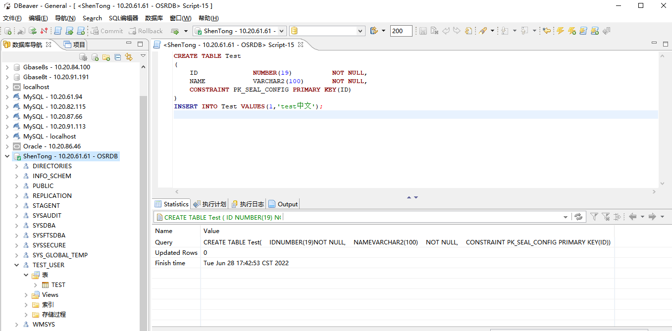The image size is (672, 331).
Task: Collapse the TEST_USER schema node
Action: click(16, 265)
